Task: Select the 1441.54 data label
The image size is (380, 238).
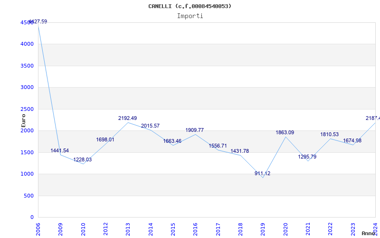Action: [x=60, y=151]
